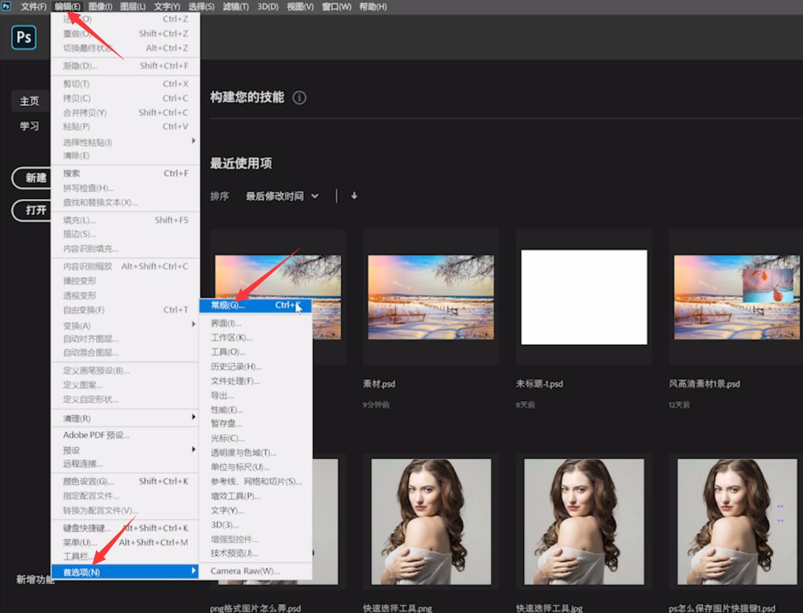Expand the 选择性粘贴 submenu arrow

click(x=193, y=141)
